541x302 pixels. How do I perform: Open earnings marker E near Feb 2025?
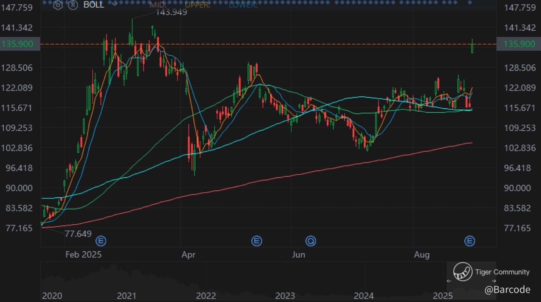pos(101,241)
